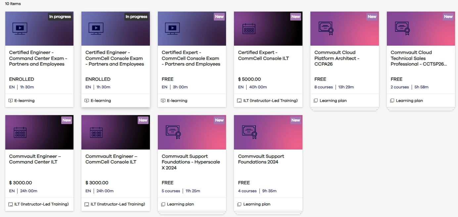
Task: Click New badge on Commvault Engineer CommCell Console ILT card
Action: coord(143,120)
